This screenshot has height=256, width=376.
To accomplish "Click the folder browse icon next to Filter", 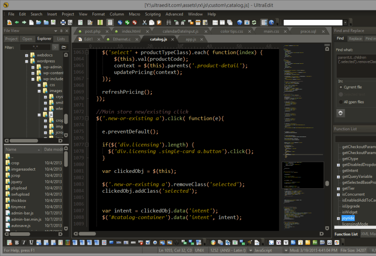I will click(63, 47).
